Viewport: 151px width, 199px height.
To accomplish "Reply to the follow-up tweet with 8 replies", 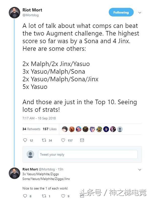I will point(25,196).
